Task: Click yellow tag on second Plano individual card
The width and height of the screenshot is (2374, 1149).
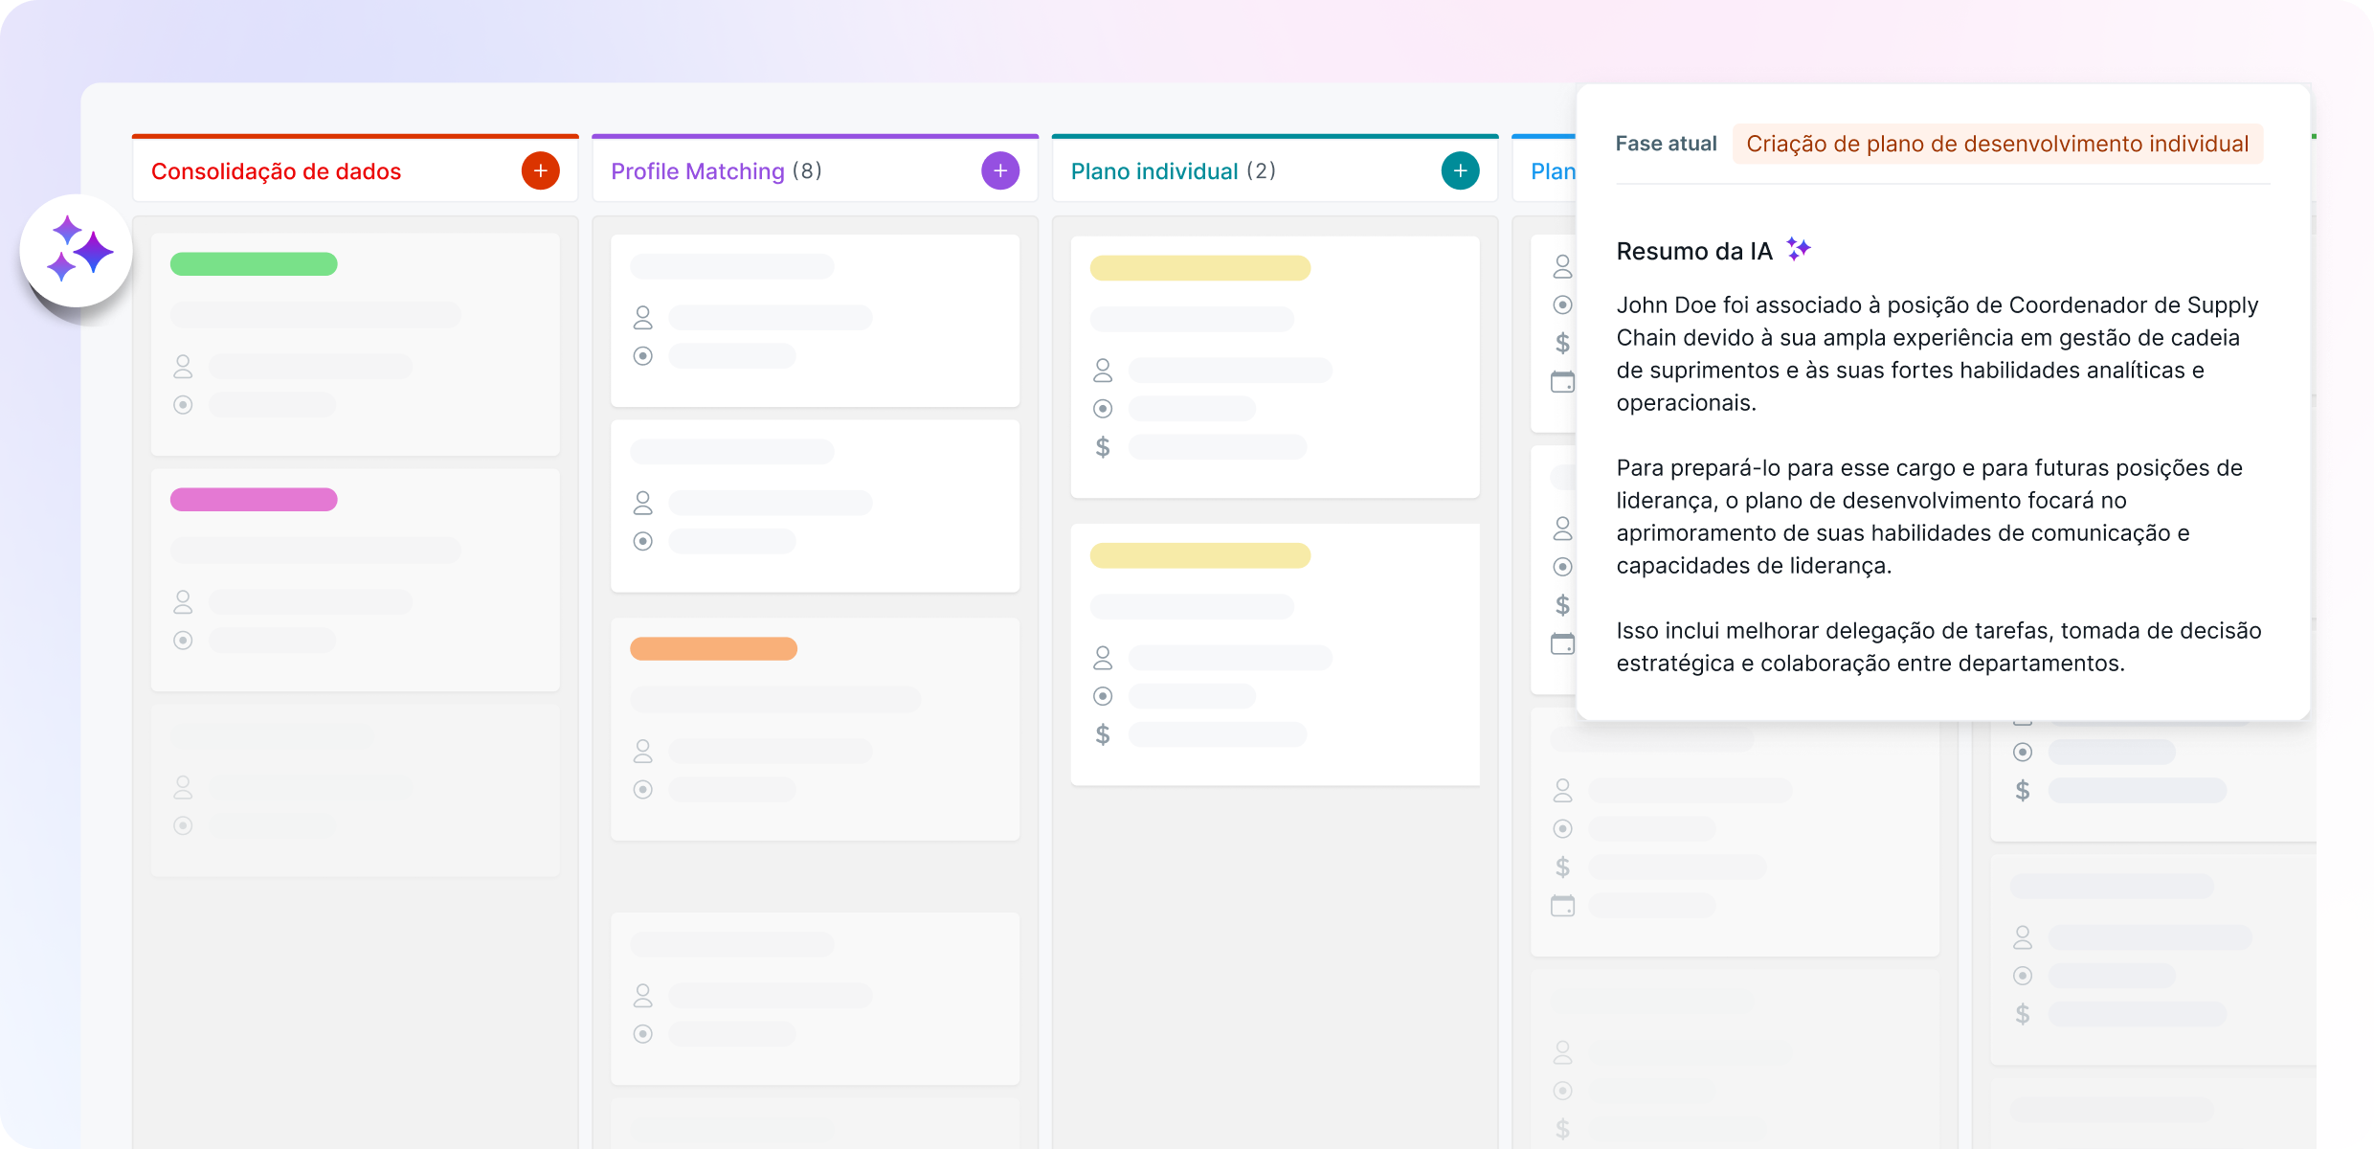Action: tap(1199, 555)
